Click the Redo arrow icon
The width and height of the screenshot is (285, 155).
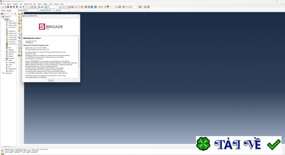(114, 7)
